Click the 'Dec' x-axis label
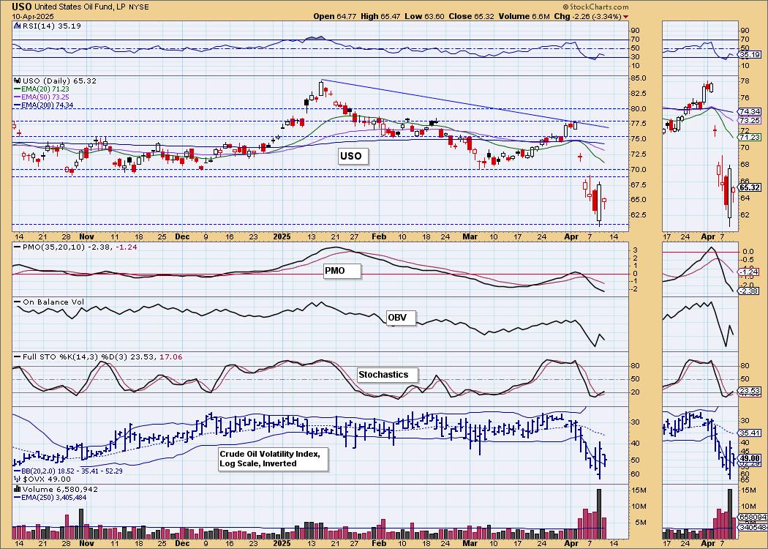 [x=183, y=236]
